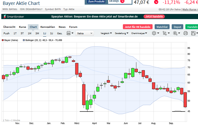
Task: Switch to the Kennzahlen tab
Action: (48, 27)
